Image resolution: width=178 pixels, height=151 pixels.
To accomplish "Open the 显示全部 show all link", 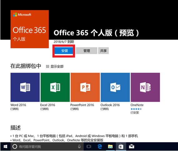I will tap(57, 66).
